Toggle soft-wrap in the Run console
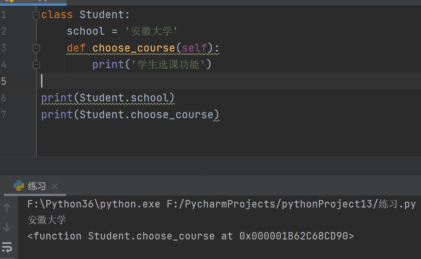The height and width of the screenshot is (259, 421). tap(7, 248)
